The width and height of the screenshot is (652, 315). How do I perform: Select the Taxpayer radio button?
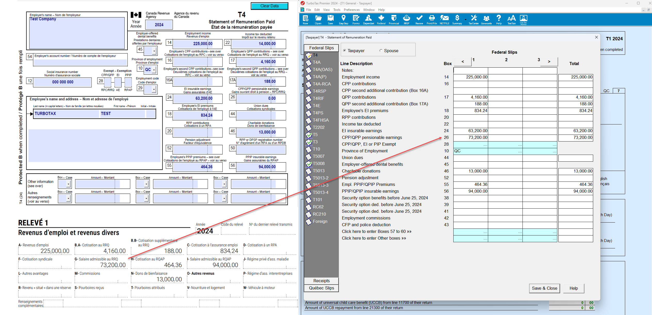point(344,51)
